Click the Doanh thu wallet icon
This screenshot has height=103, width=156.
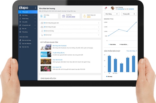[63, 16]
